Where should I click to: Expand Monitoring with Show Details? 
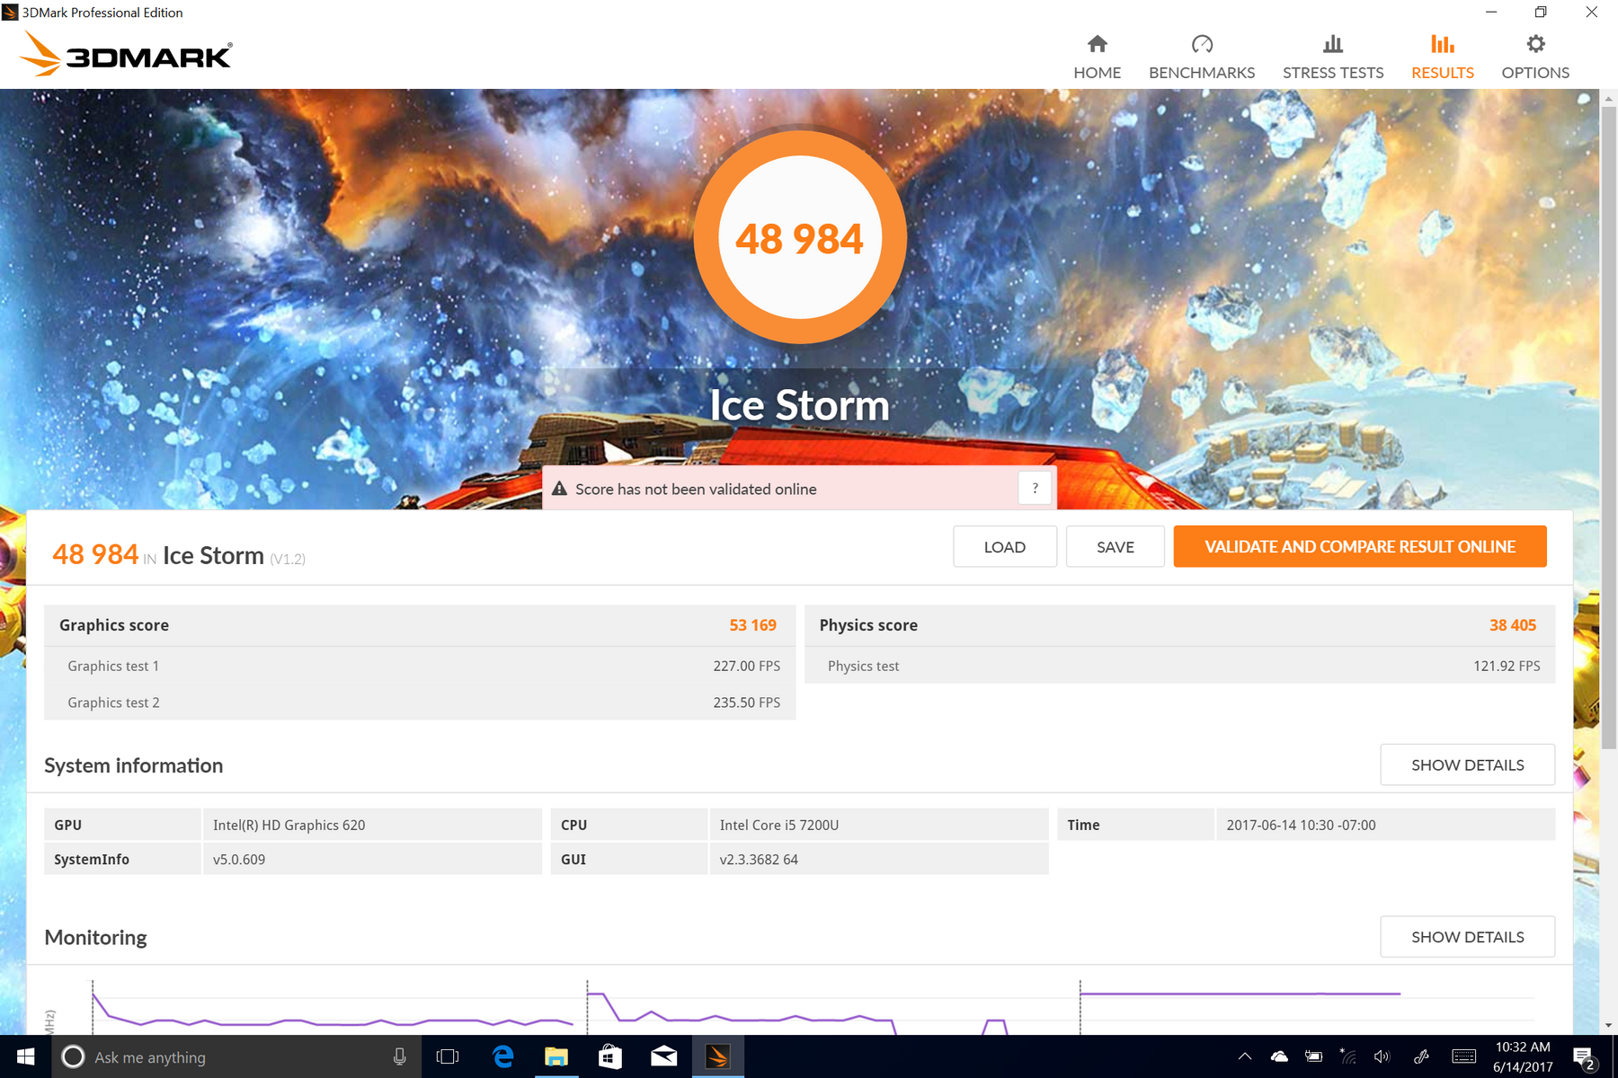coord(1467,937)
